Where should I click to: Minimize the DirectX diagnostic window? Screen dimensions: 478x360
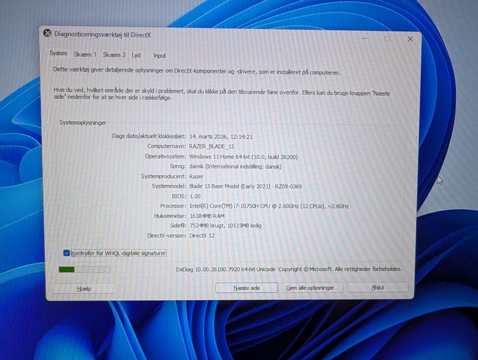(x=364, y=38)
